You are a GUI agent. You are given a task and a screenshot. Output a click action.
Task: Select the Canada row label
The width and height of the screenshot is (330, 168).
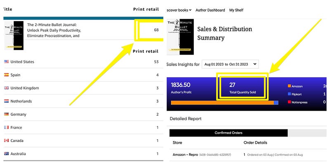[17, 140]
